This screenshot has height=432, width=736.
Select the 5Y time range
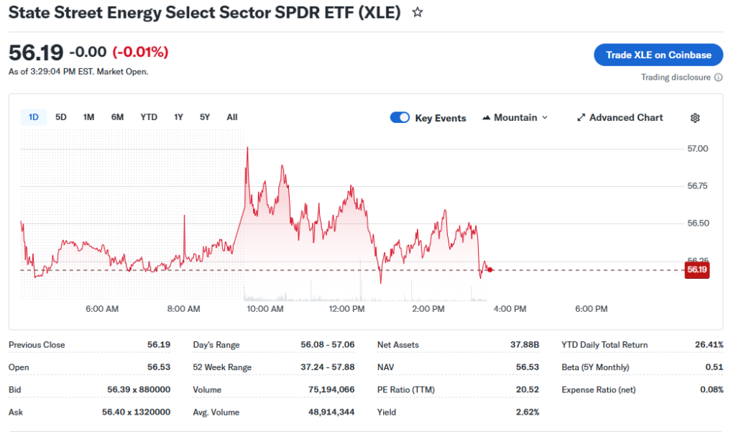pyautogui.click(x=205, y=117)
